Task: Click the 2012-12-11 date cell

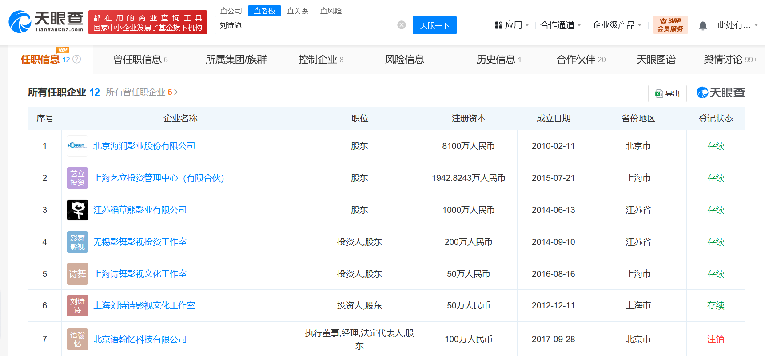Action: coord(553,305)
